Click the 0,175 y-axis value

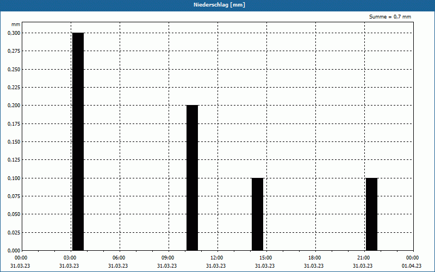[x=14, y=124]
